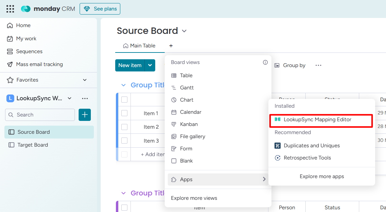This screenshot has width=386, height=212.
Task: Click the Apps puzzle piece icon
Action: coord(174,179)
